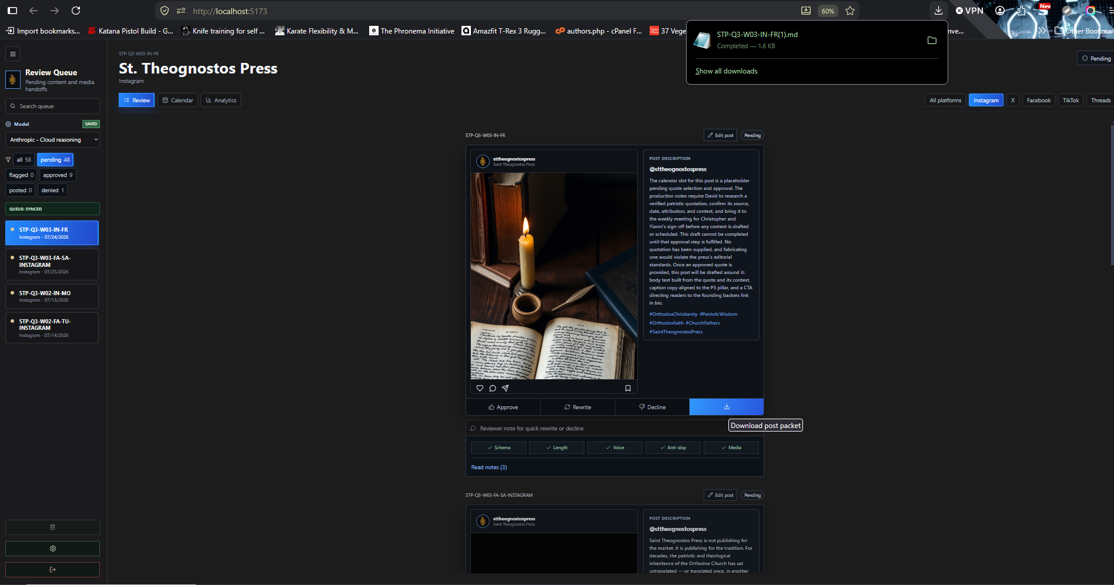Click Show all downloads link
Image resolution: width=1114 pixels, height=585 pixels.
point(726,71)
